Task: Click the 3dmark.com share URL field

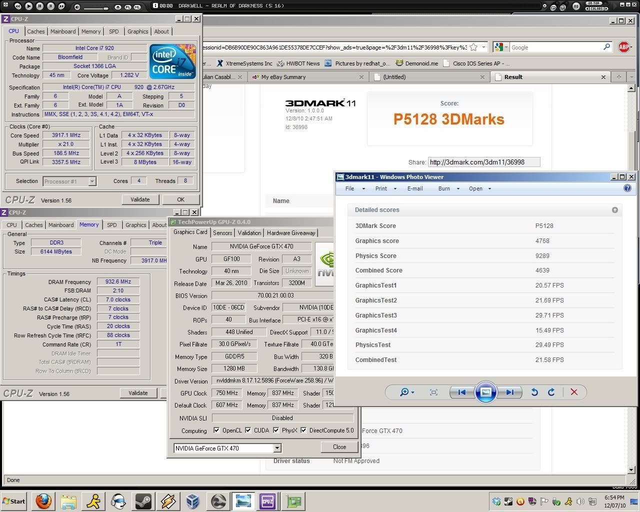Action: pos(484,162)
